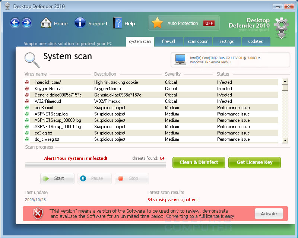The image size is (298, 238).
Task: Click the red shield warning icon
Action: (38, 213)
